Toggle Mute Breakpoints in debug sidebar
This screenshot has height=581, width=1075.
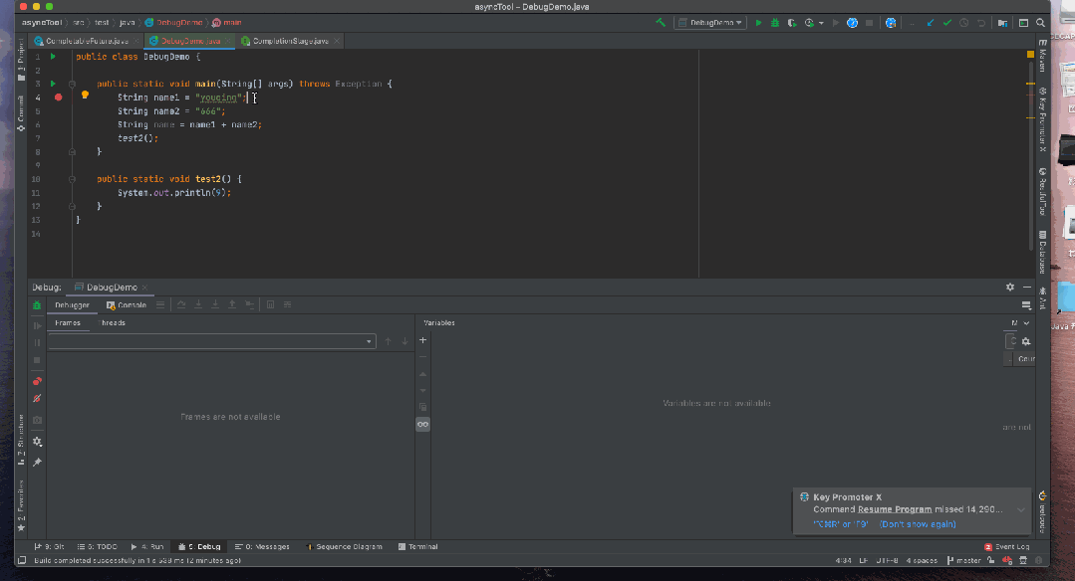37,398
